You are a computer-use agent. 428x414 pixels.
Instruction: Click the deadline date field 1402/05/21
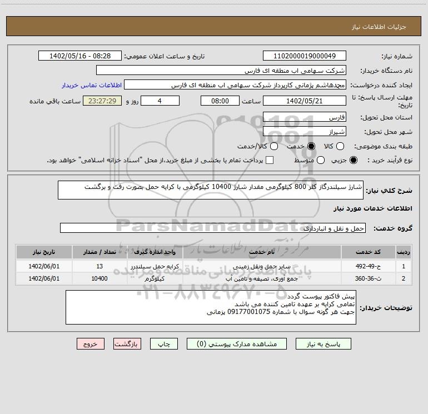pyautogui.click(x=305, y=101)
